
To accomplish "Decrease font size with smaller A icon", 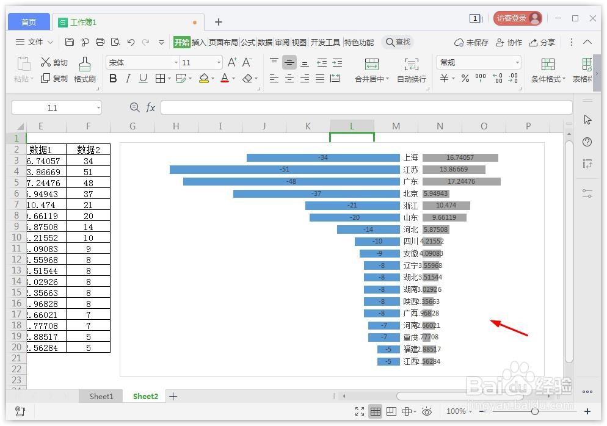I will click(247, 62).
